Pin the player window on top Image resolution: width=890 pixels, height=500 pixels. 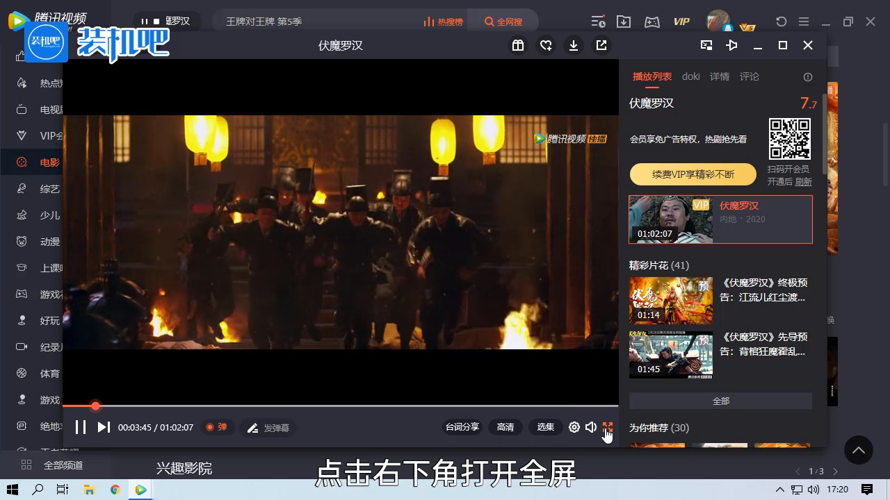point(731,45)
